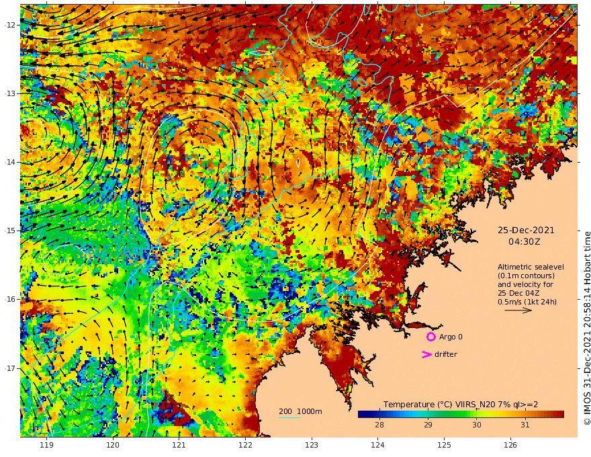Click longitude axis label 126
This screenshot has height=457, width=591.
point(510,445)
